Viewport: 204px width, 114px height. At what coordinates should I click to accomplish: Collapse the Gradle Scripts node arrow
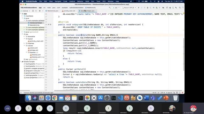[20, 61]
